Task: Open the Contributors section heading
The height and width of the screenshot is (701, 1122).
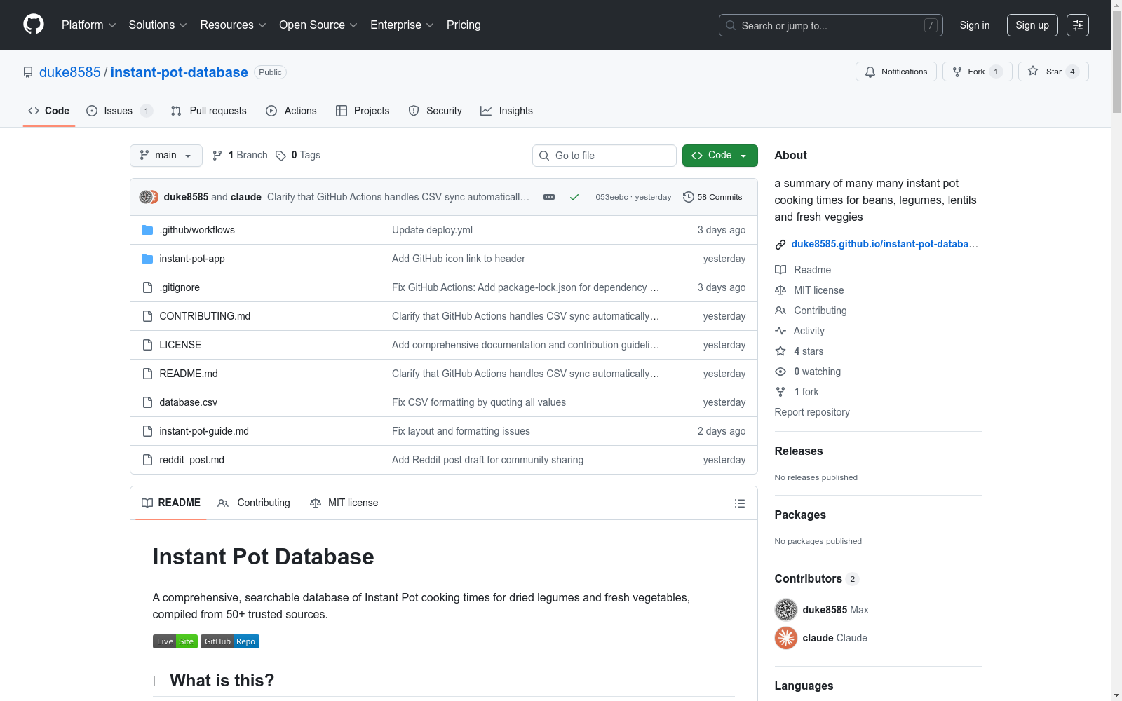Action: (817, 578)
